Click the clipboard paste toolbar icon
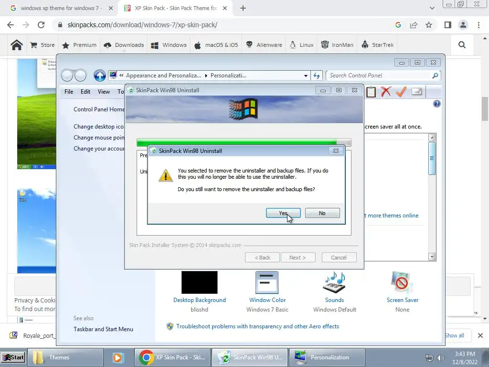Image resolution: width=489 pixels, height=367 pixels. click(371, 92)
